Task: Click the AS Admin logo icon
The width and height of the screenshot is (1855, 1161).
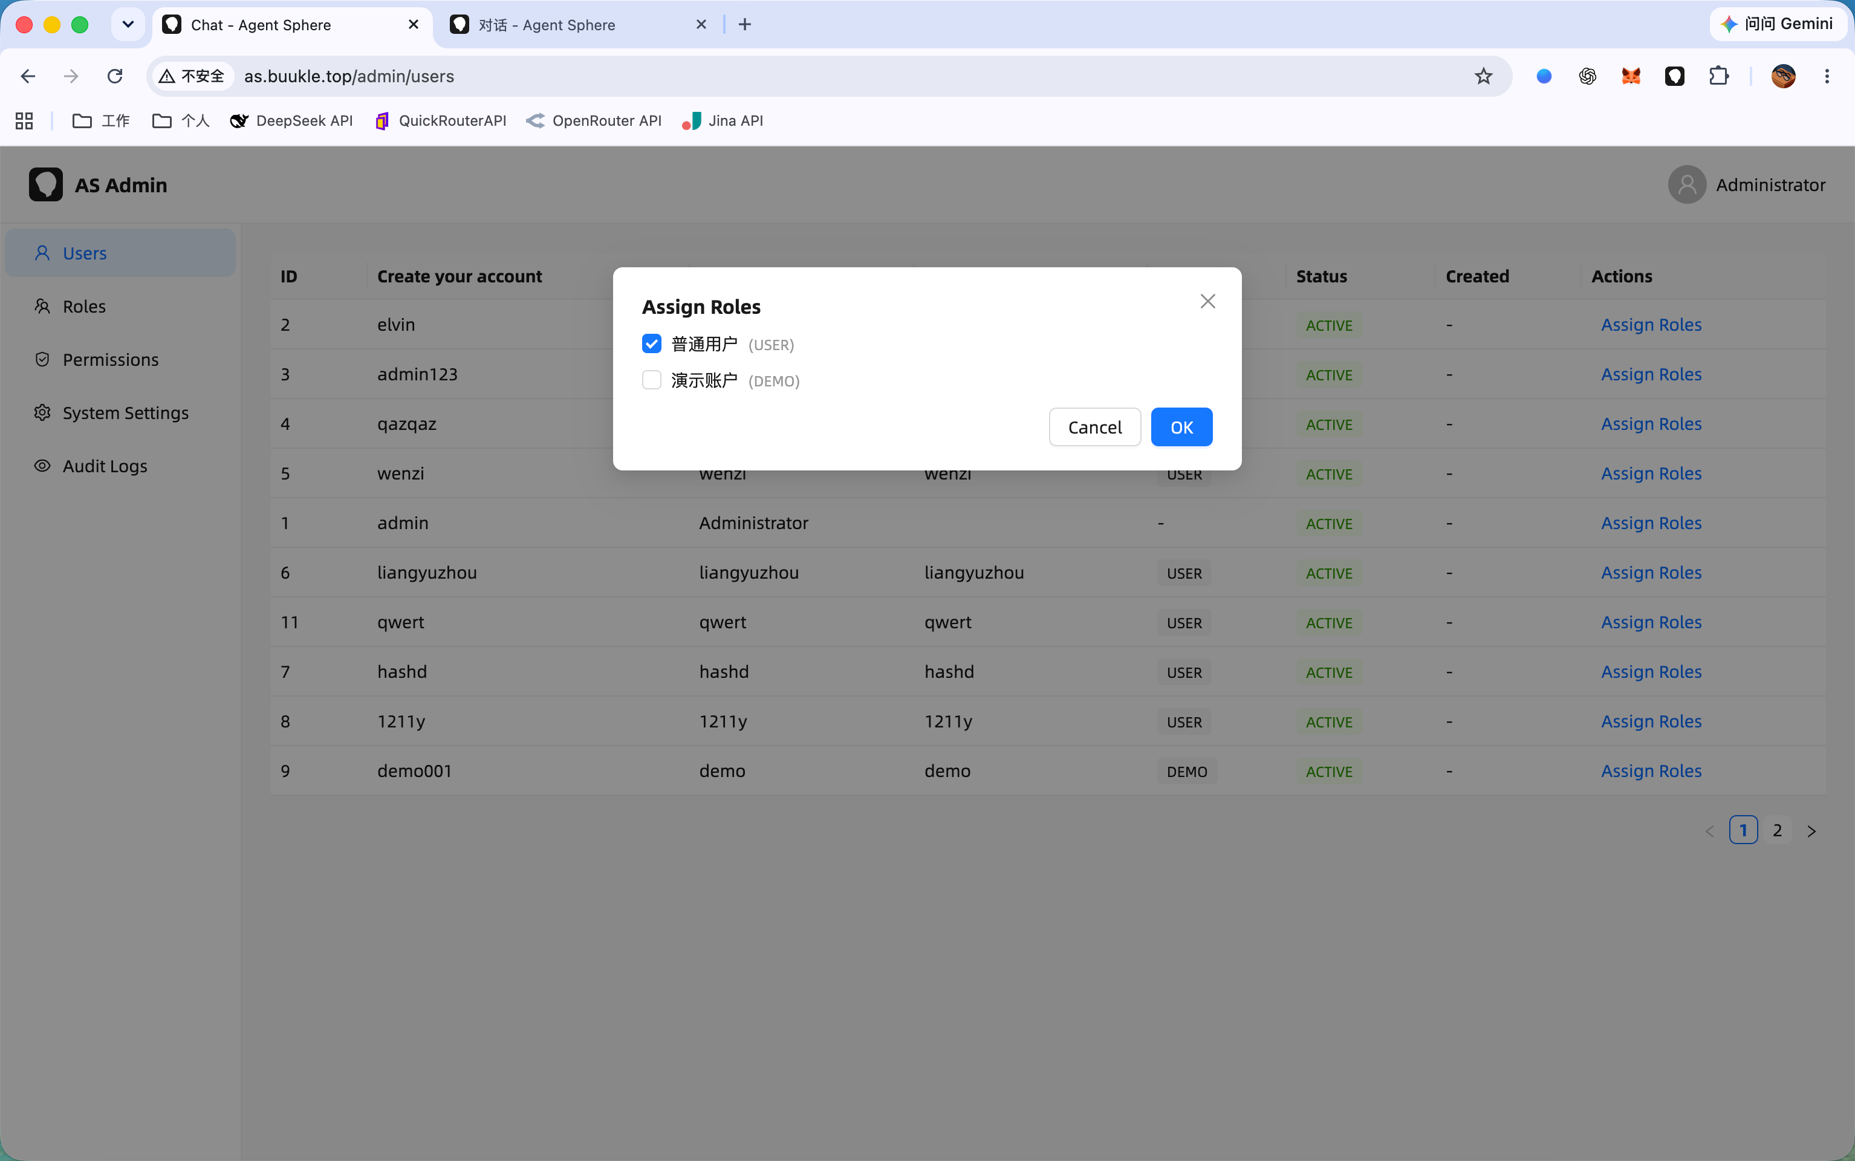Action: pos(46,184)
